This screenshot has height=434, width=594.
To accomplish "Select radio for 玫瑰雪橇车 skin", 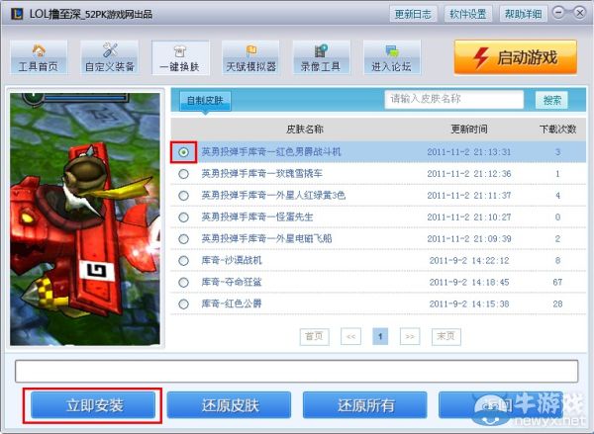I will [184, 174].
